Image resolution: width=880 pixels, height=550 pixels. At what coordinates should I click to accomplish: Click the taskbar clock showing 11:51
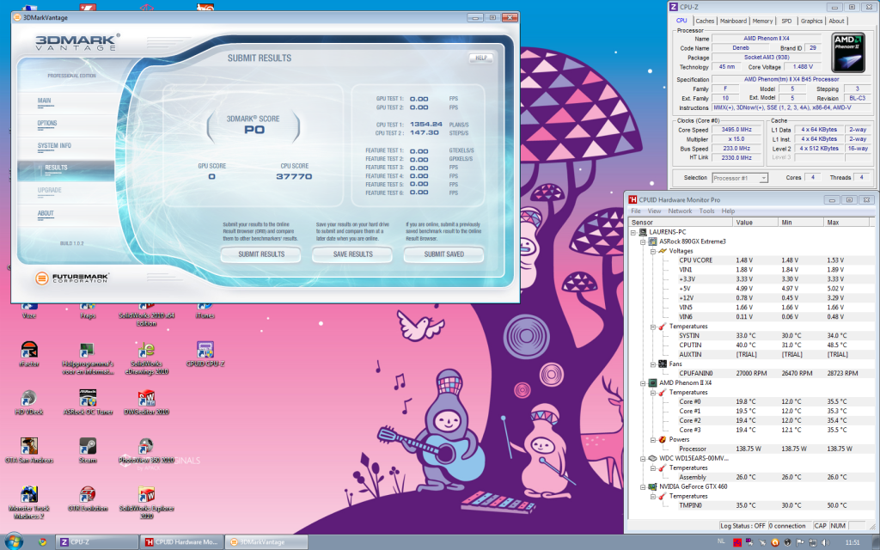[x=852, y=543]
